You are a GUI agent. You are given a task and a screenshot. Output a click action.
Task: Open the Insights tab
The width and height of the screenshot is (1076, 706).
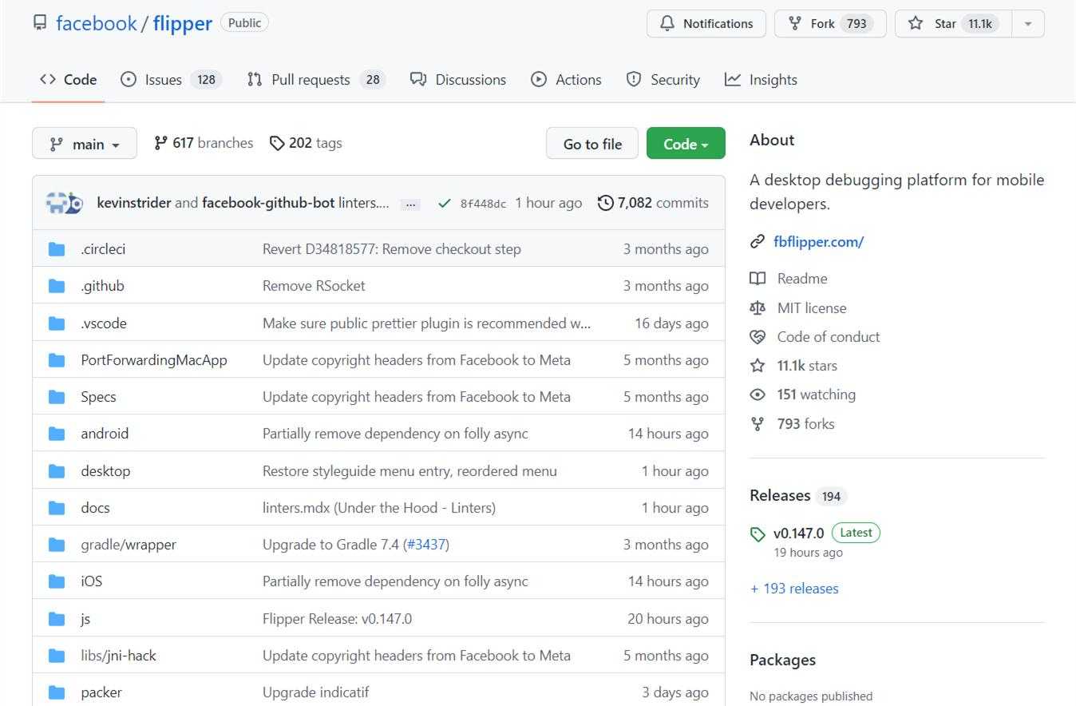click(761, 80)
